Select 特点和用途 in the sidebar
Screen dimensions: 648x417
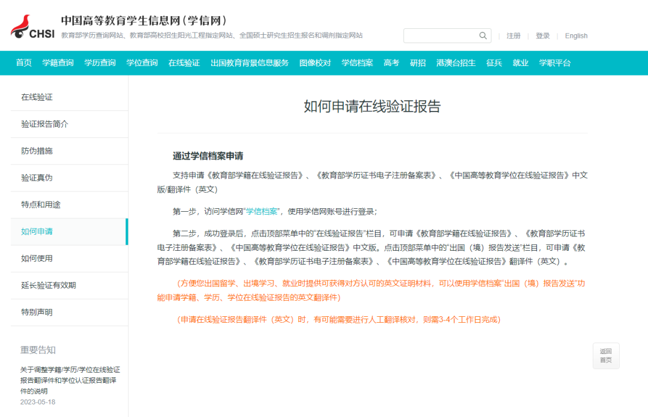pyautogui.click(x=70, y=205)
